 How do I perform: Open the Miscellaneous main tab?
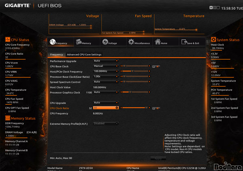click(139, 42)
